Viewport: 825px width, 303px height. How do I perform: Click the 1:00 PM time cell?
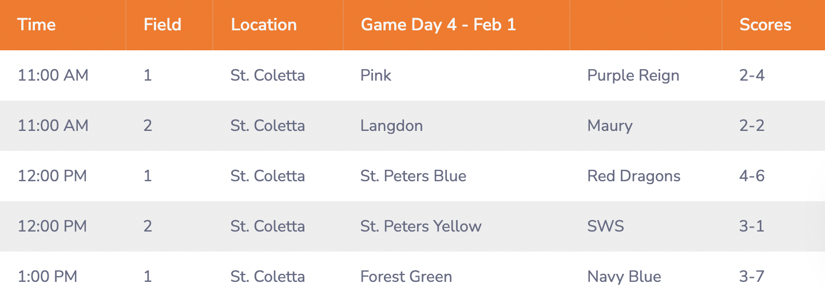(47, 277)
